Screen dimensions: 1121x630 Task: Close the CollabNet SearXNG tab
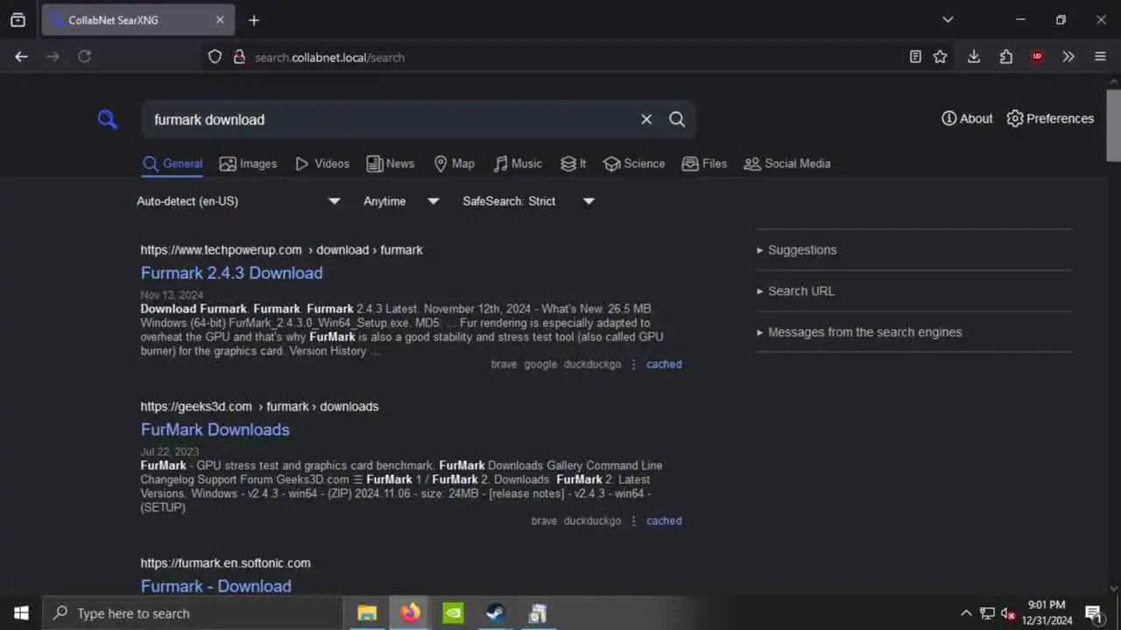pos(220,20)
